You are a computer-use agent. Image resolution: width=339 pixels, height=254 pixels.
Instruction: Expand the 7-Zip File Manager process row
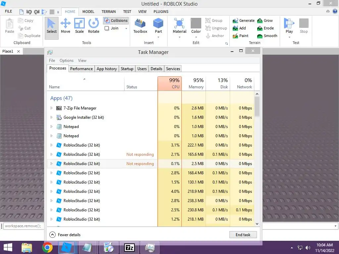51,108
